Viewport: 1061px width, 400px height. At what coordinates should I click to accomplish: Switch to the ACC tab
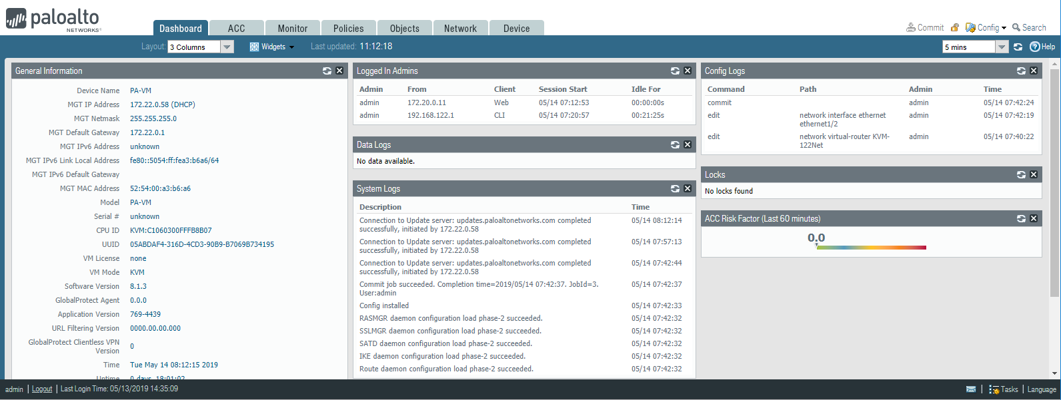coord(237,28)
